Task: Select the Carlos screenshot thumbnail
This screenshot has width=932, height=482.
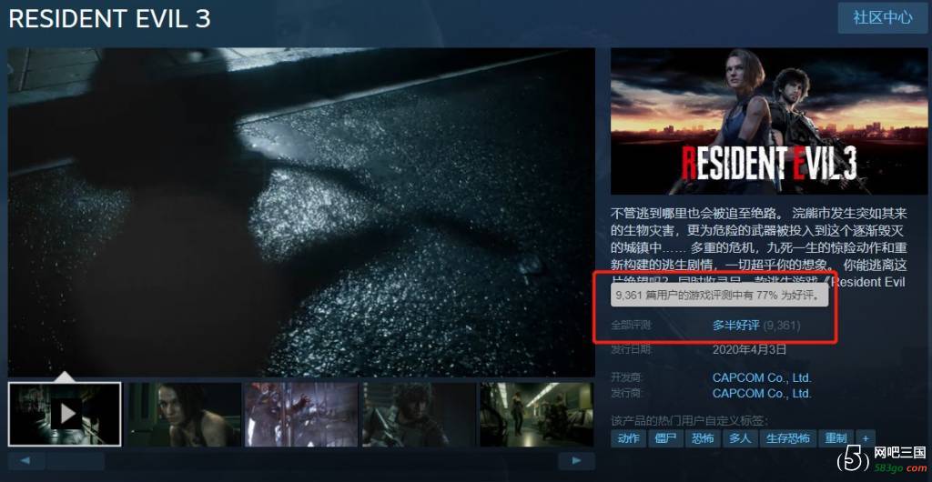Action: tap(419, 415)
